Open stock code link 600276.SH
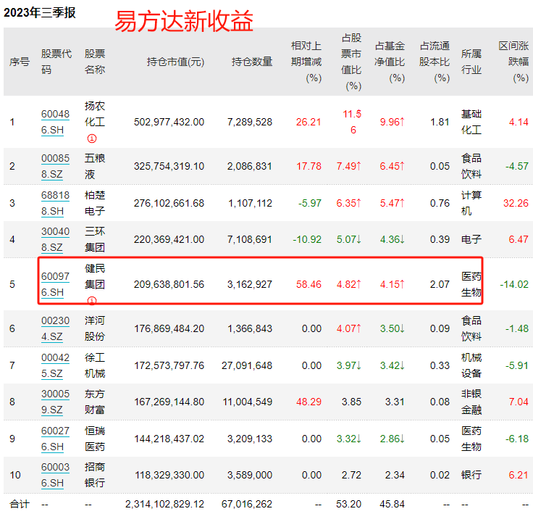 [x=55, y=439]
